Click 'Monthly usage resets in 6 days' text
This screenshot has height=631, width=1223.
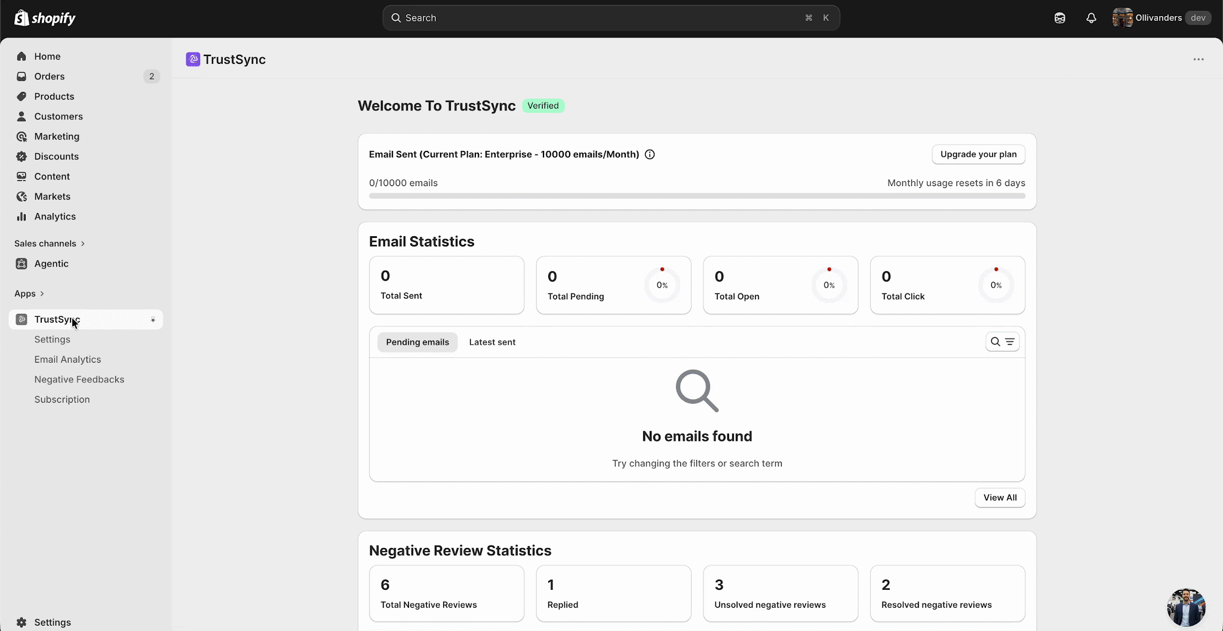[x=956, y=183]
